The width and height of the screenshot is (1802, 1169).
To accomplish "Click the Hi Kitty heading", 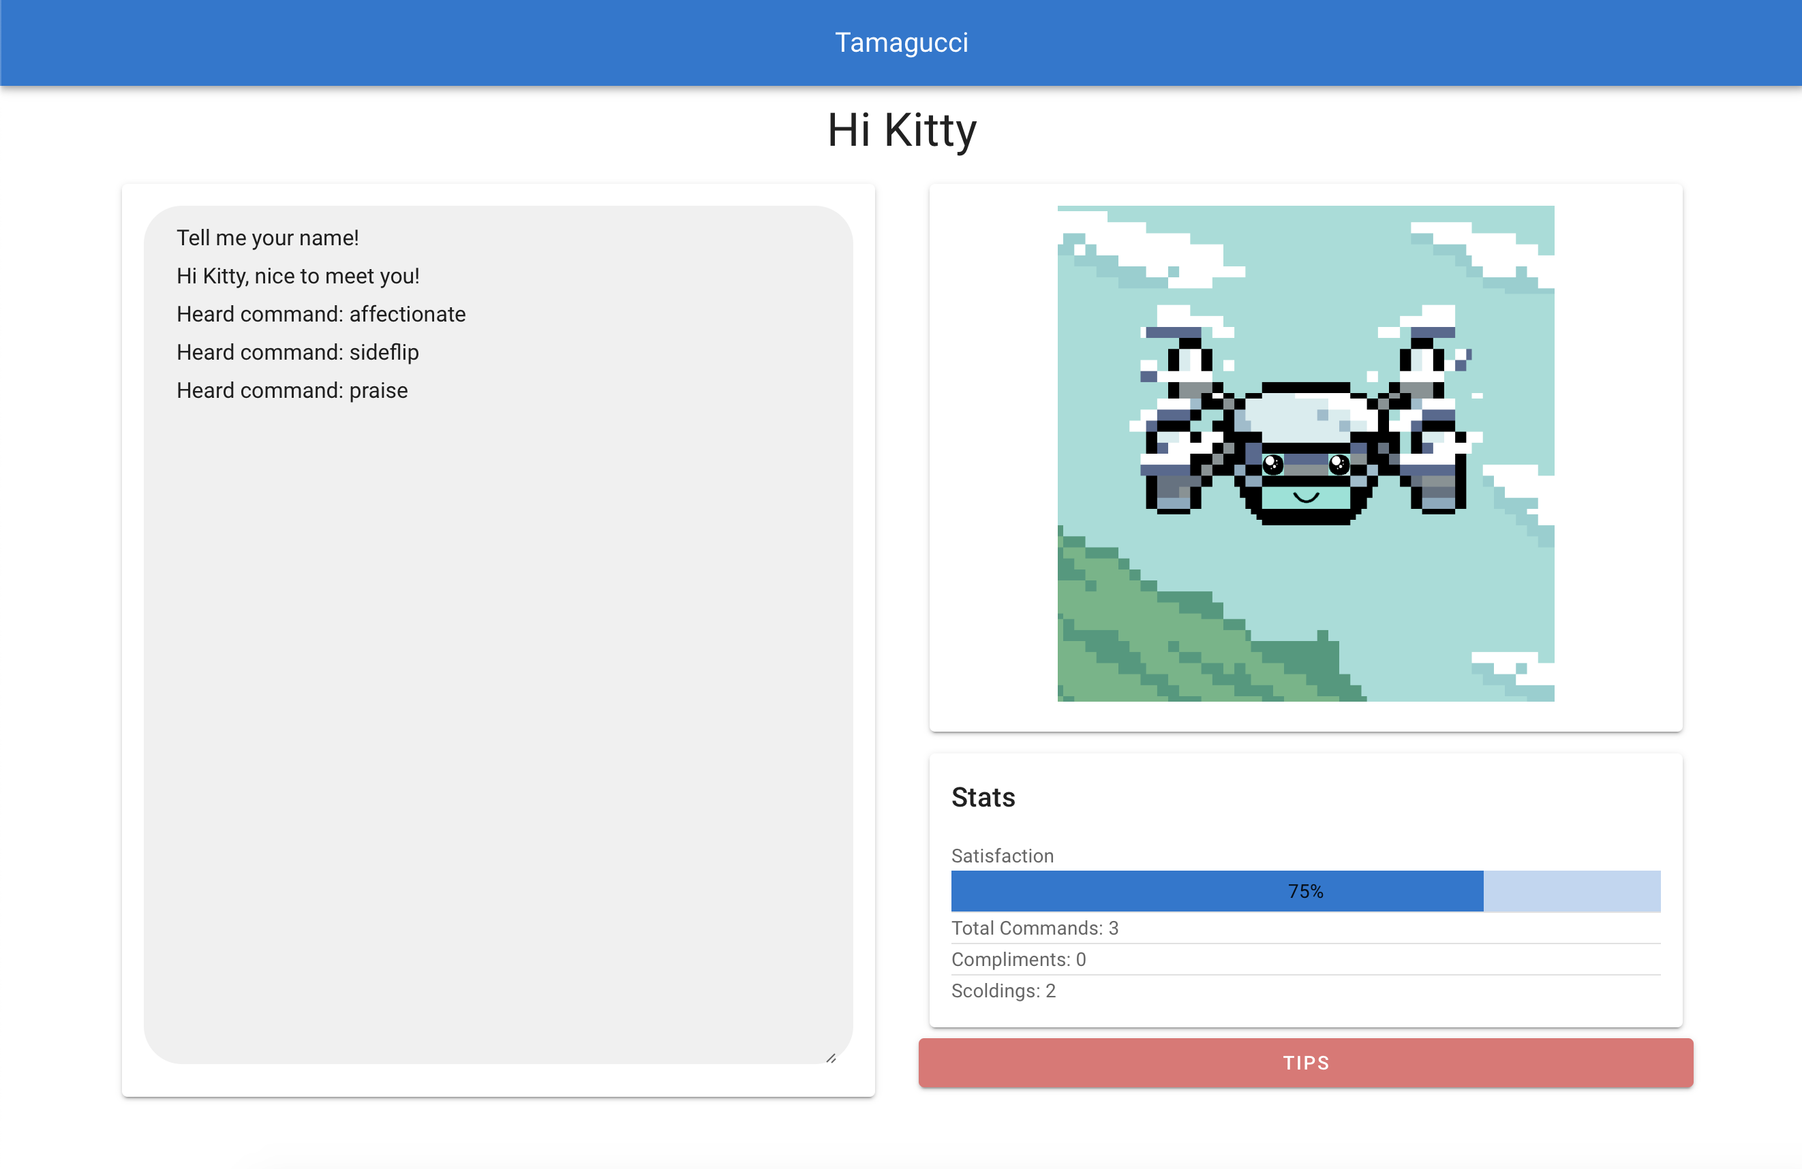I will coord(901,130).
